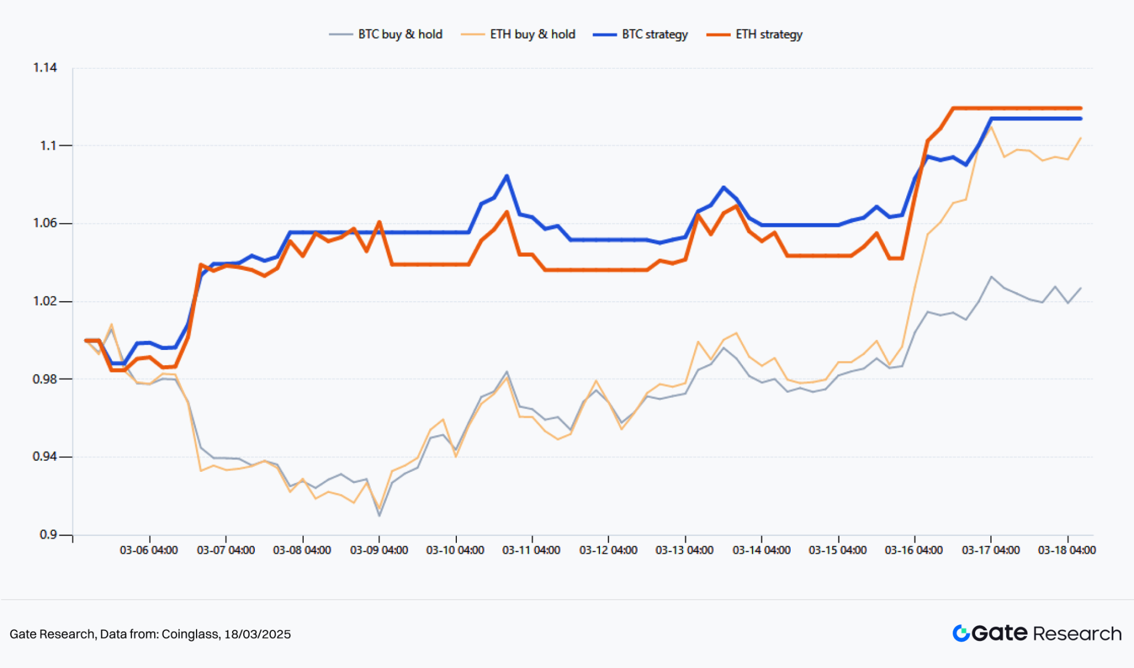The image size is (1134, 668).
Task: Select the 03-18 04:00 x-axis label
Action: pyautogui.click(x=1066, y=550)
